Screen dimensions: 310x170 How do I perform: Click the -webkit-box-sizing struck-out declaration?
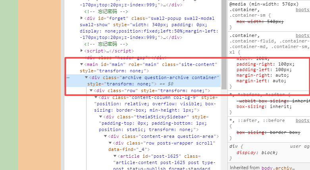(x=273, y=101)
